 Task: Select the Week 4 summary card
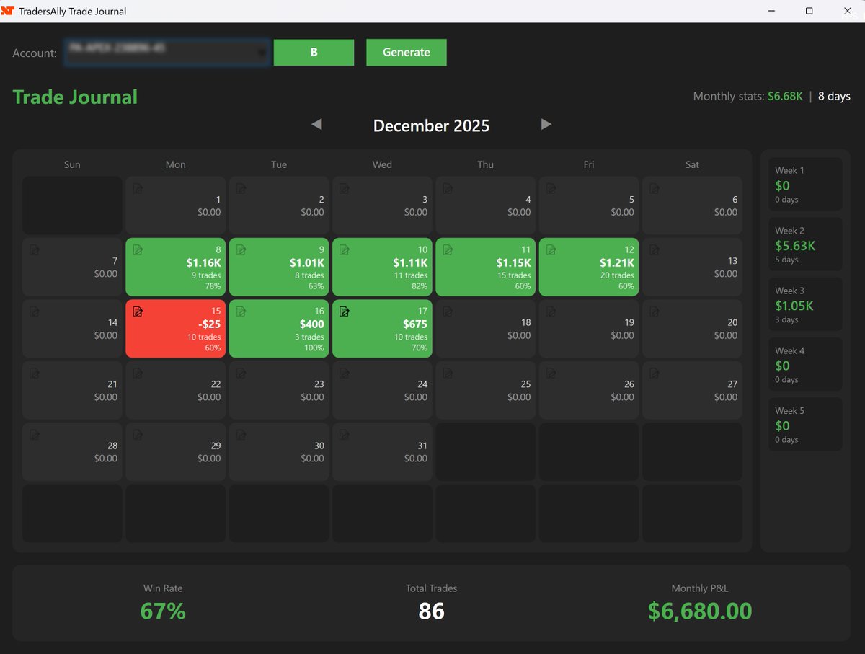pos(805,364)
